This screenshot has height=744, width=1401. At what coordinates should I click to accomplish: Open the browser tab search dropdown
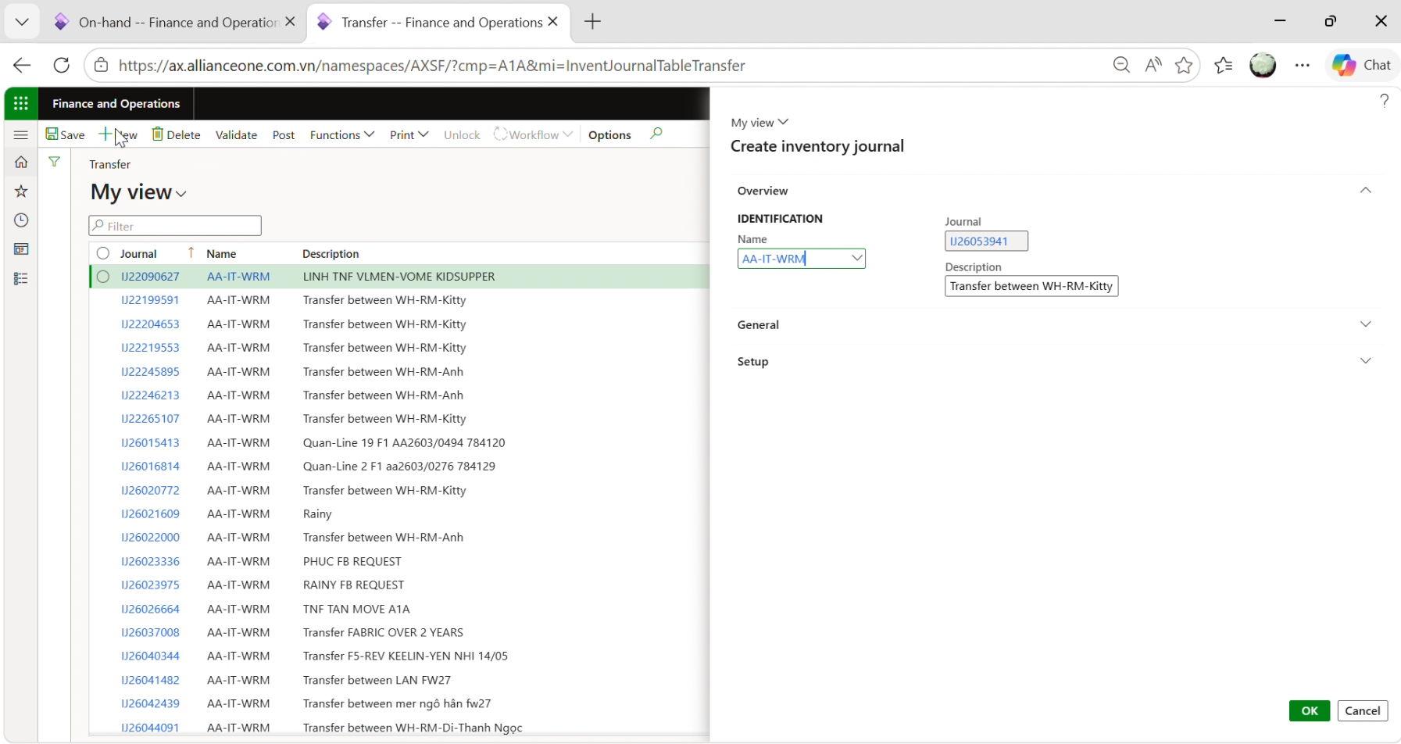coord(22,22)
